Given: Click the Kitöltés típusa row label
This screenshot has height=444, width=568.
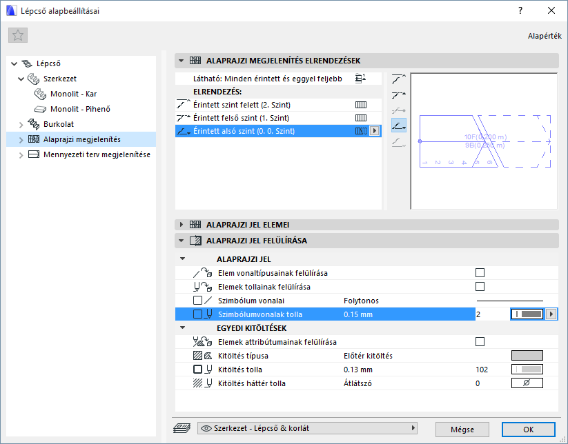Looking at the screenshot, I should pos(243,356).
